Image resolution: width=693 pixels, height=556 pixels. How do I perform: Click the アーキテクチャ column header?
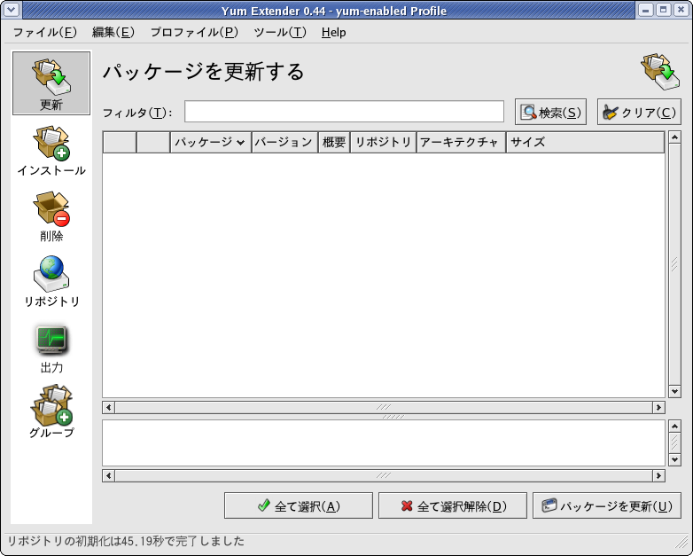[x=461, y=143]
